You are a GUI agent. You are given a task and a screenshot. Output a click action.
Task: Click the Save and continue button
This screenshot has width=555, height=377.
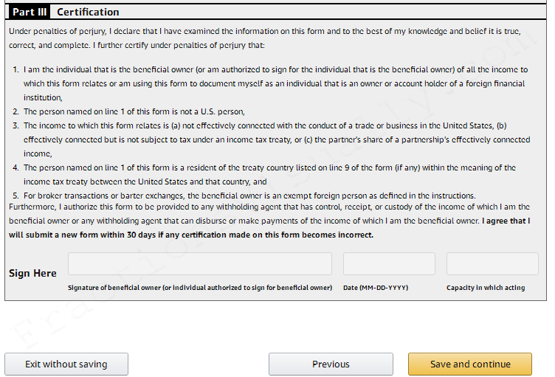pyautogui.click(x=469, y=364)
